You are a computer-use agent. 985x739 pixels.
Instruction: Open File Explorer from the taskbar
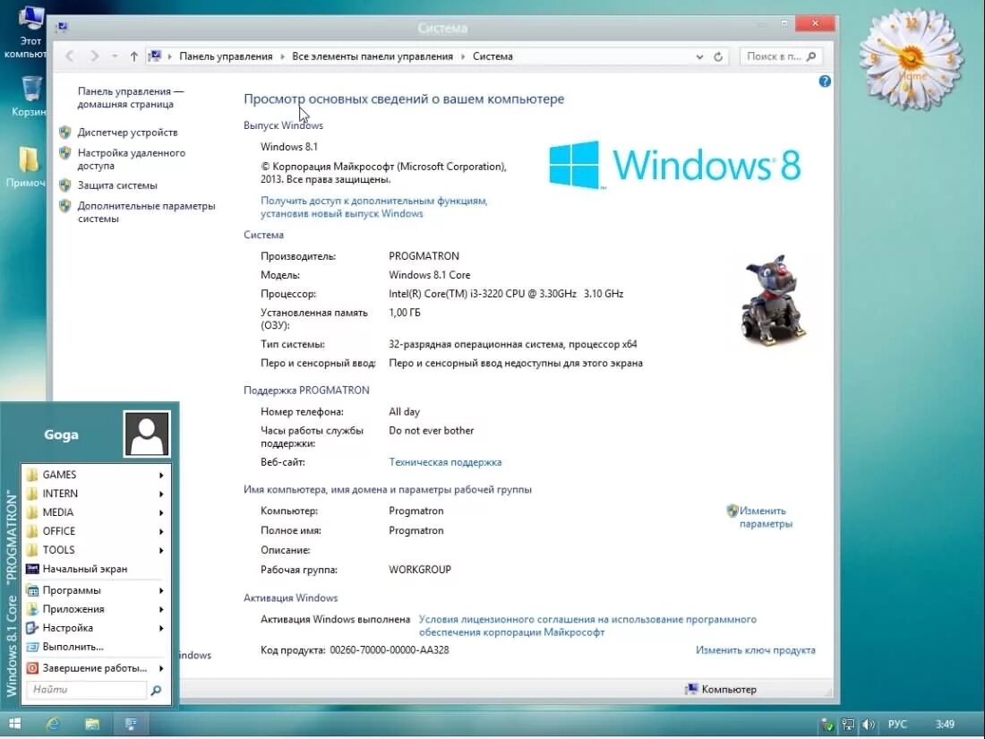92,724
